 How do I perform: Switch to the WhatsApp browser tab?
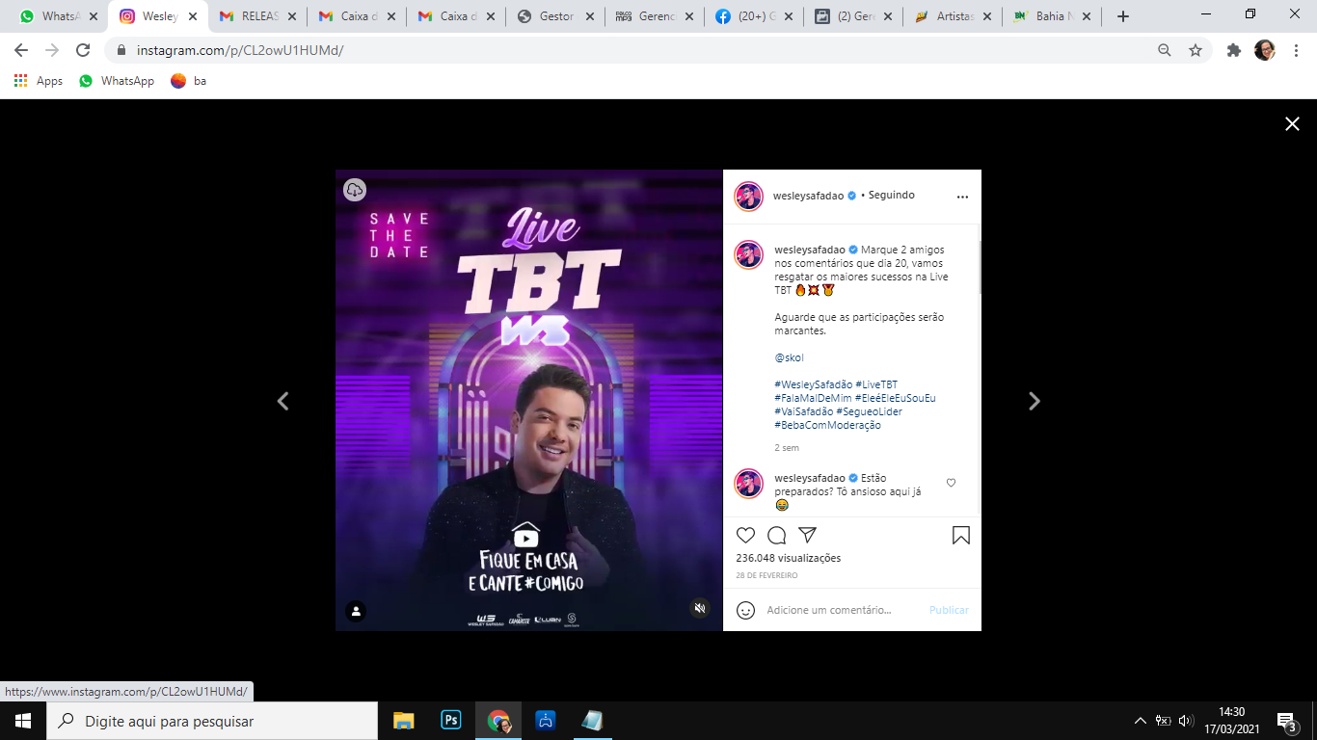coord(58,16)
